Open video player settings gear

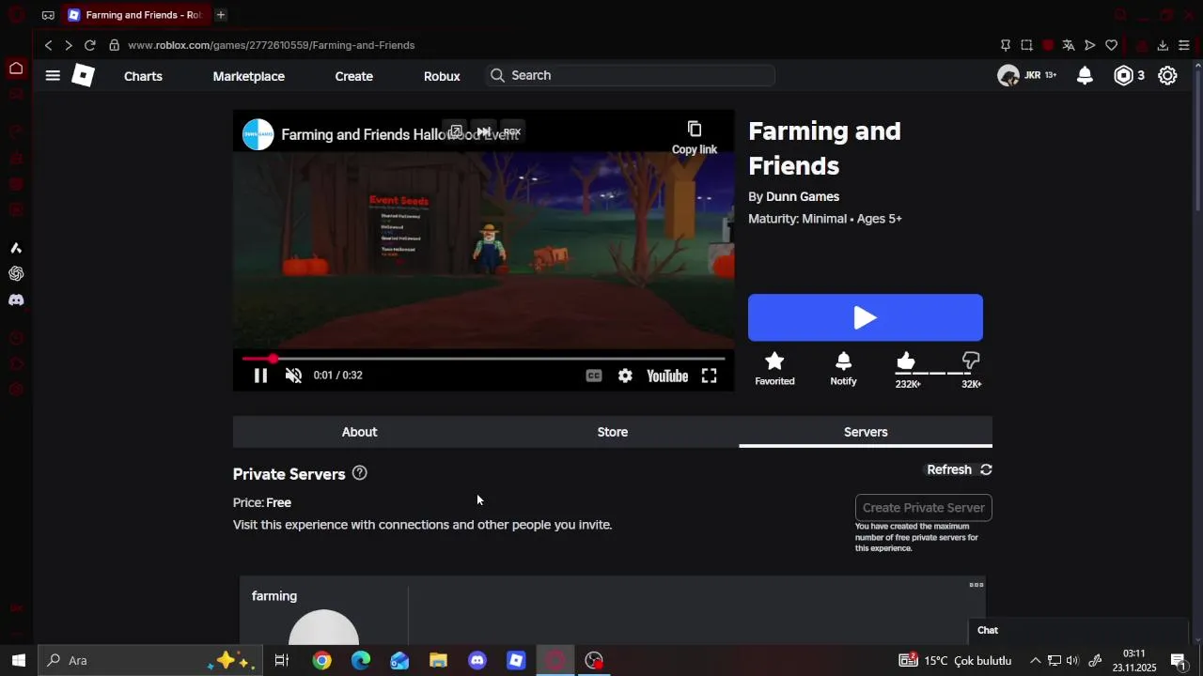click(625, 376)
